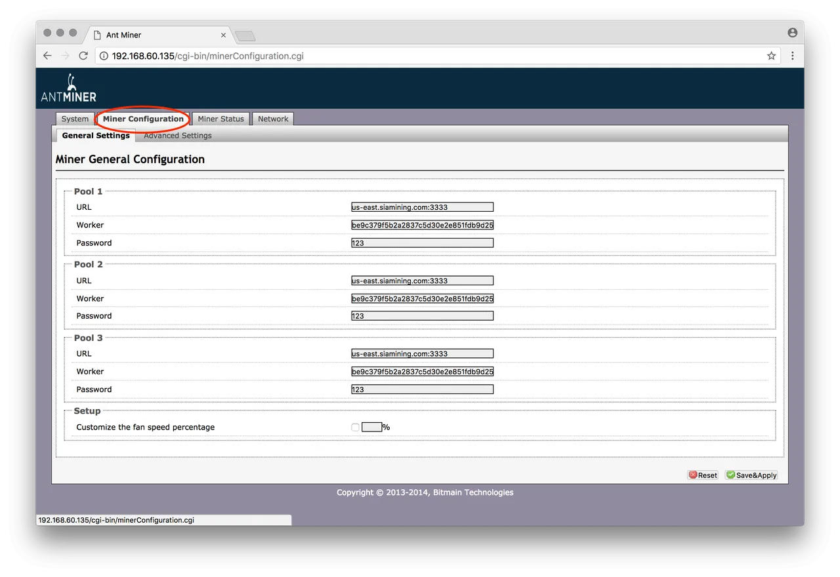This screenshot has width=840, height=577.
Task: Select the General Settings sub-tab
Action: pyautogui.click(x=96, y=135)
